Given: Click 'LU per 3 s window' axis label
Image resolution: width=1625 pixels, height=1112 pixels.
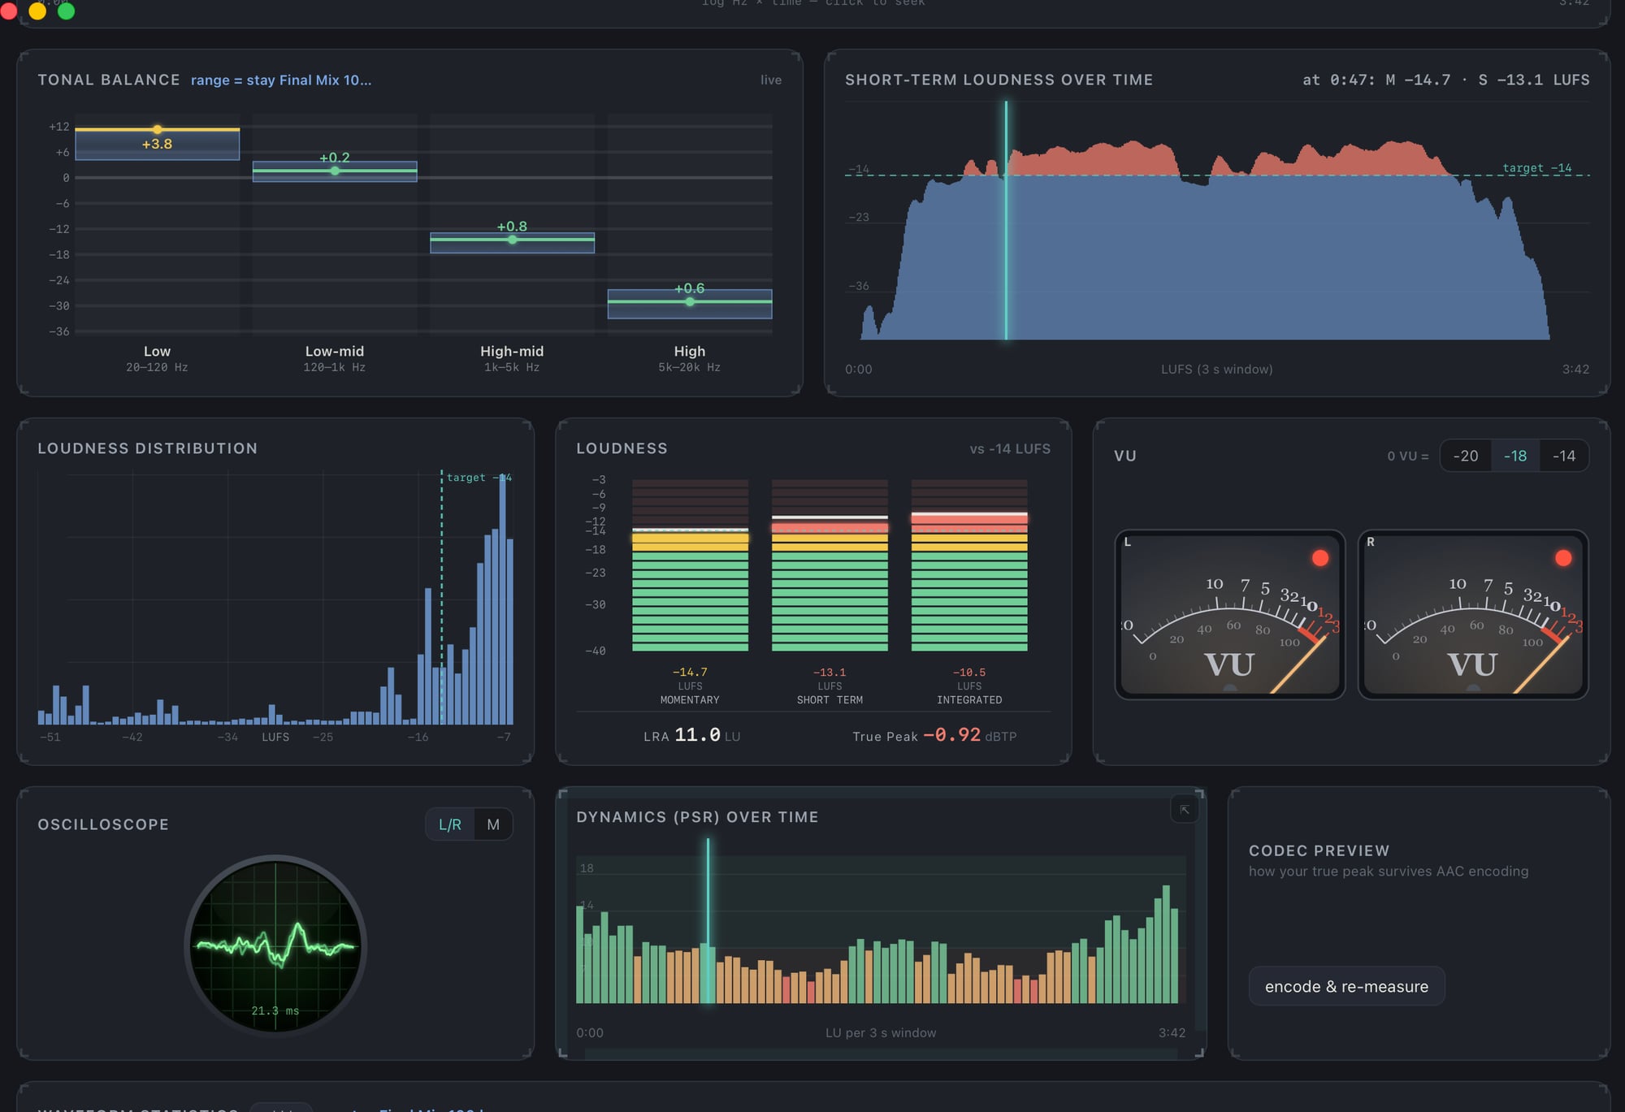Looking at the screenshot, I should (x=881, y=1033).
